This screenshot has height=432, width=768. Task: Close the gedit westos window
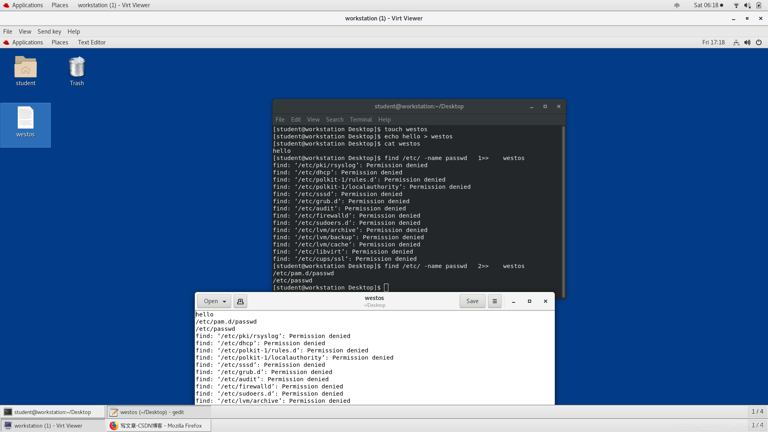click(x=546, y=301)
